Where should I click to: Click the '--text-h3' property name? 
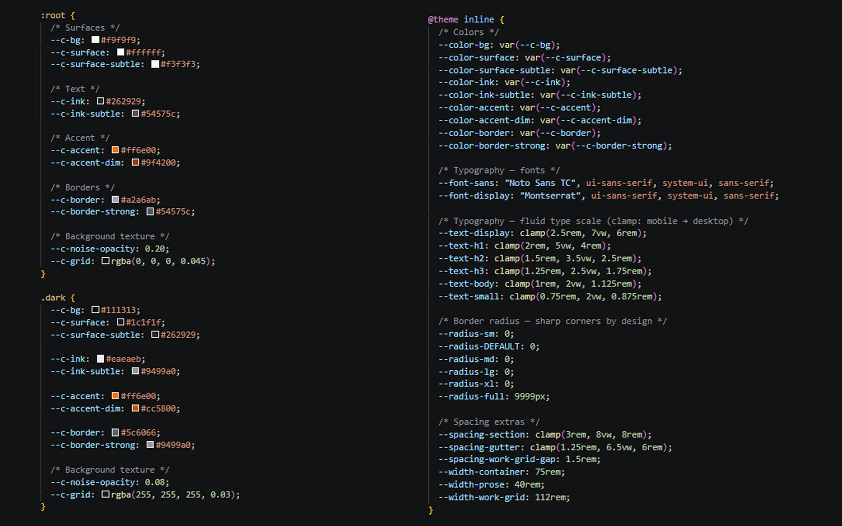(462, 271)
